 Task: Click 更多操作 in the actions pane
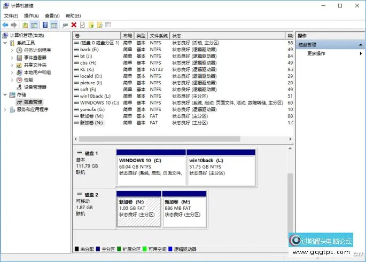pyautogui.click(x=316, y=53)
